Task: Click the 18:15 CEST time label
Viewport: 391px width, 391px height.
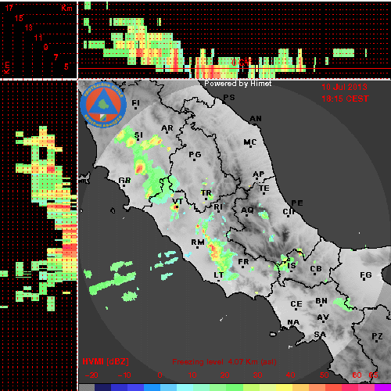Action: pos(346,99)
